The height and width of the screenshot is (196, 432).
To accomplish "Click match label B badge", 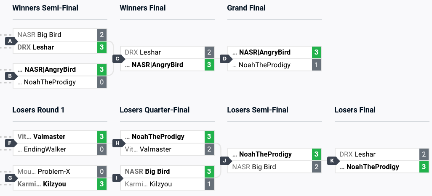I will pyautogui.click(x=9, y=76).
